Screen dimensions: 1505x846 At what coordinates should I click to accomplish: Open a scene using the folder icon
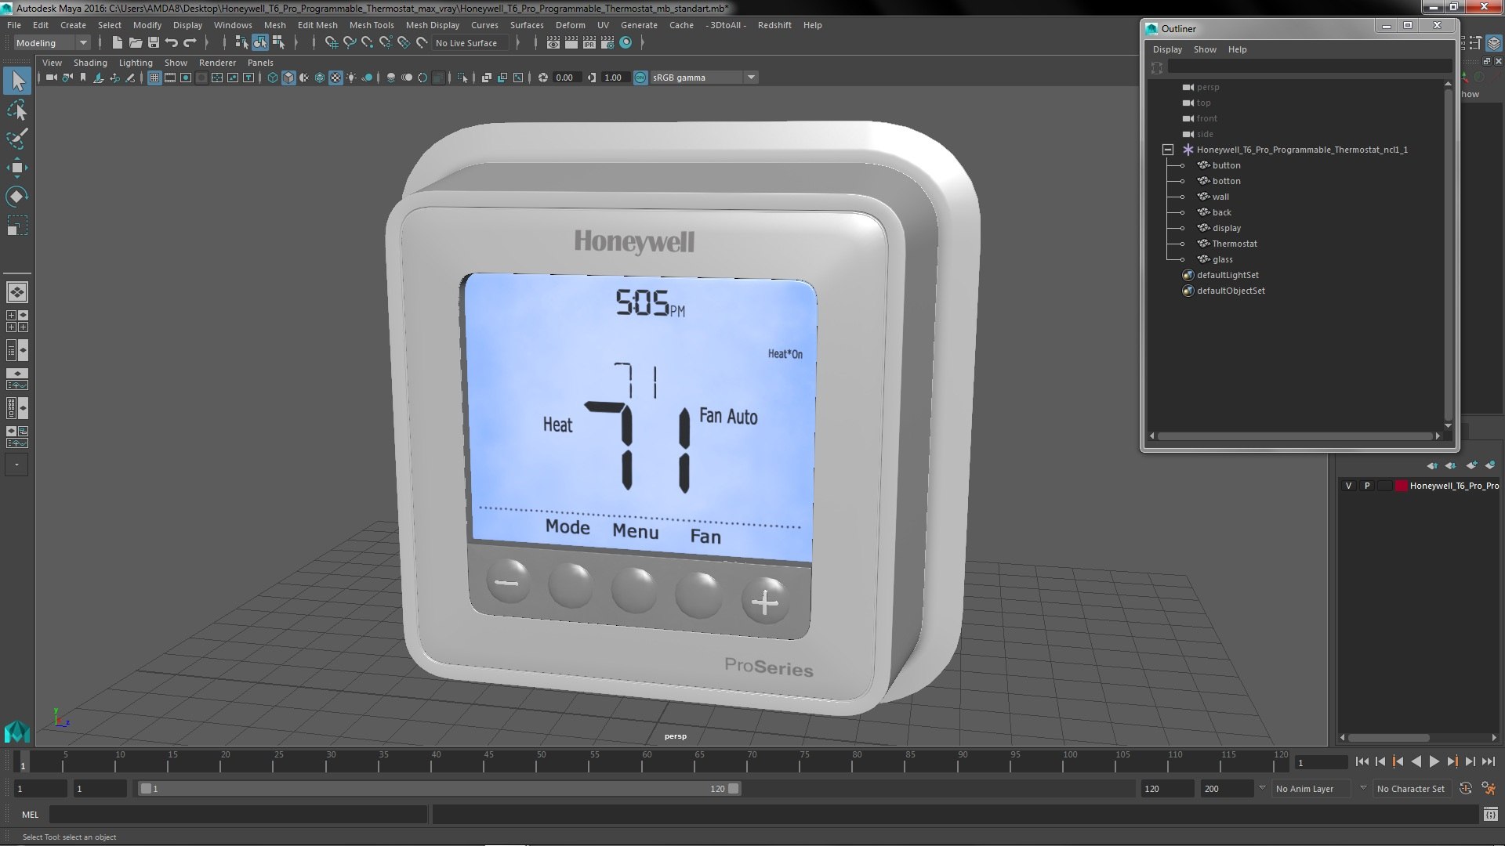point(136,43)
